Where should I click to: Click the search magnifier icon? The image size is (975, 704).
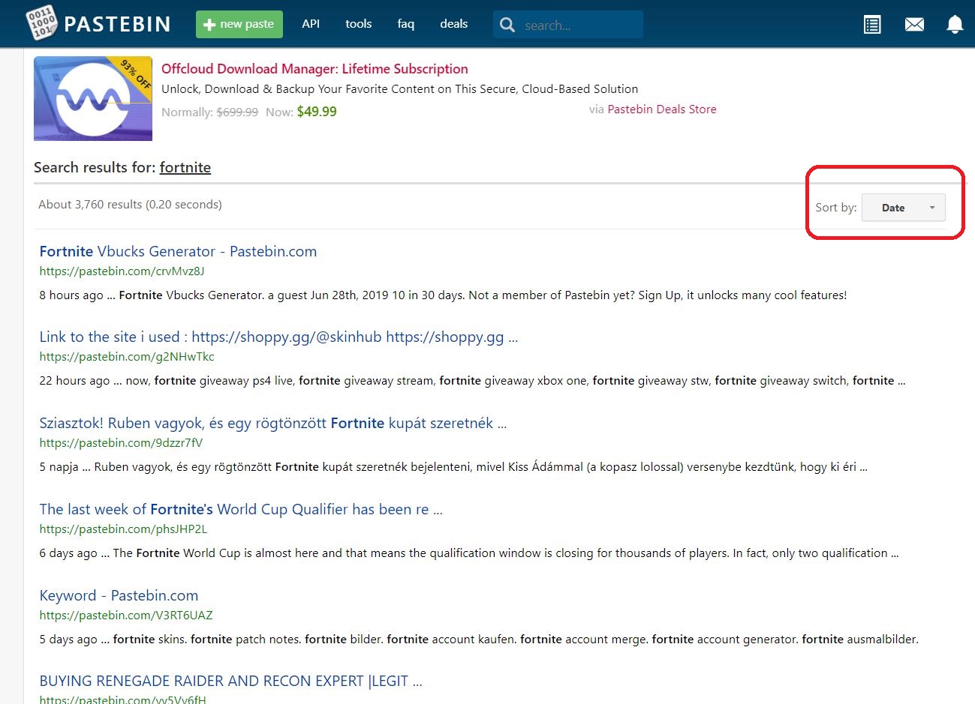tap(507, 25)
